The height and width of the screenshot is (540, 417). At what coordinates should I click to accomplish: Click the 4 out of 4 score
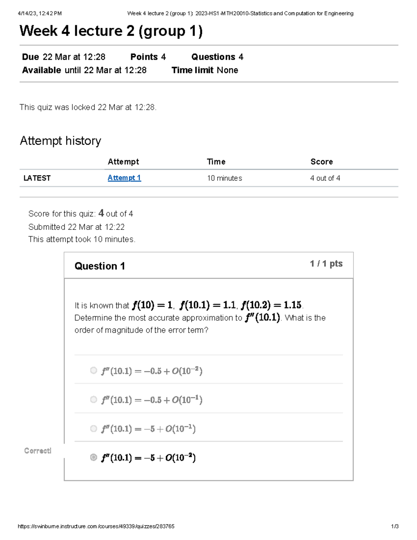coord(325,178)
